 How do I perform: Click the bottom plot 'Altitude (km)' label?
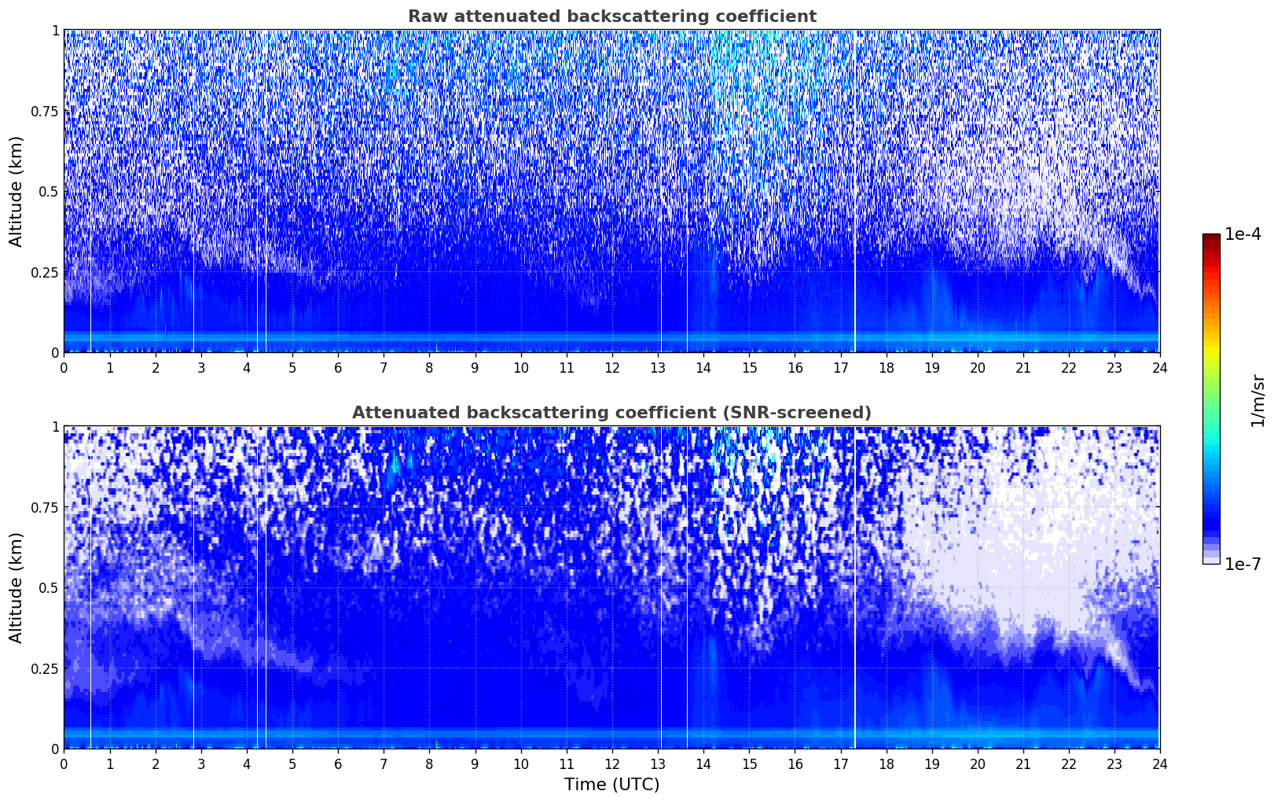click(x=17, y=587)
